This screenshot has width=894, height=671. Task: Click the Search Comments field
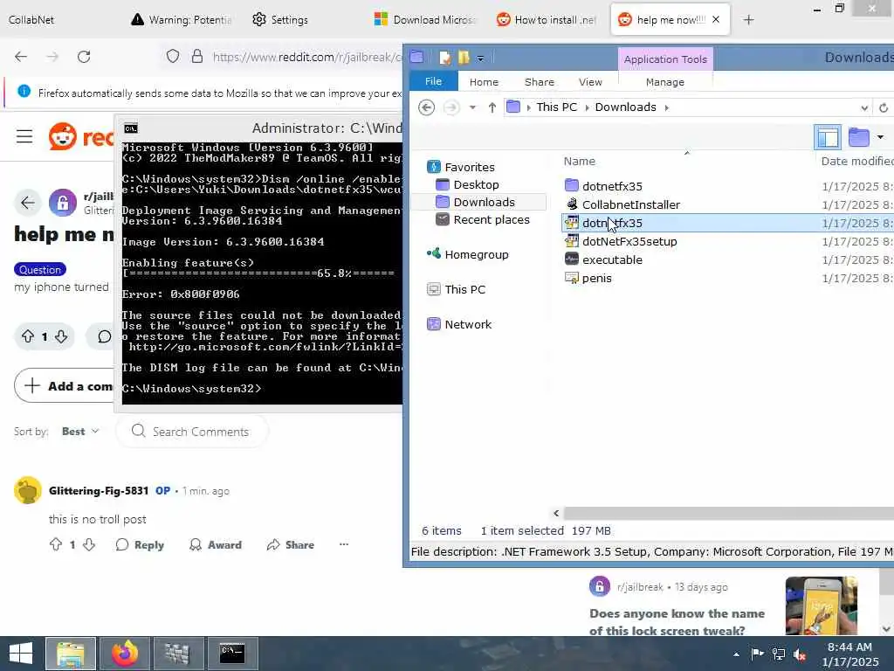[192, 432]
